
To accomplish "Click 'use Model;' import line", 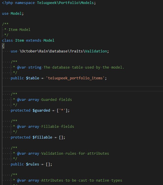I will 13,13.
